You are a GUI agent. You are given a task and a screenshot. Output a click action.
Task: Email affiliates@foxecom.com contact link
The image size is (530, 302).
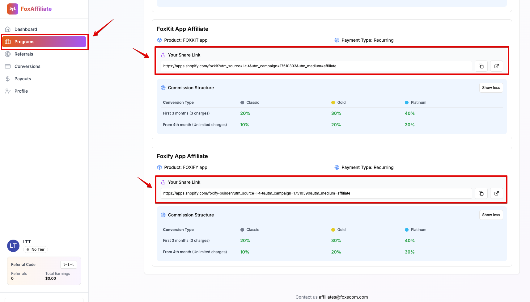pyautogui.click(x=343, y=297)
